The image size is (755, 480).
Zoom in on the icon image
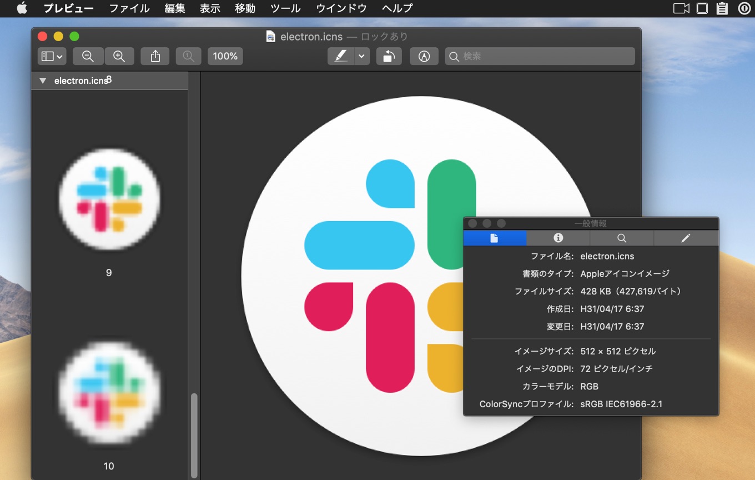(119, 56)
